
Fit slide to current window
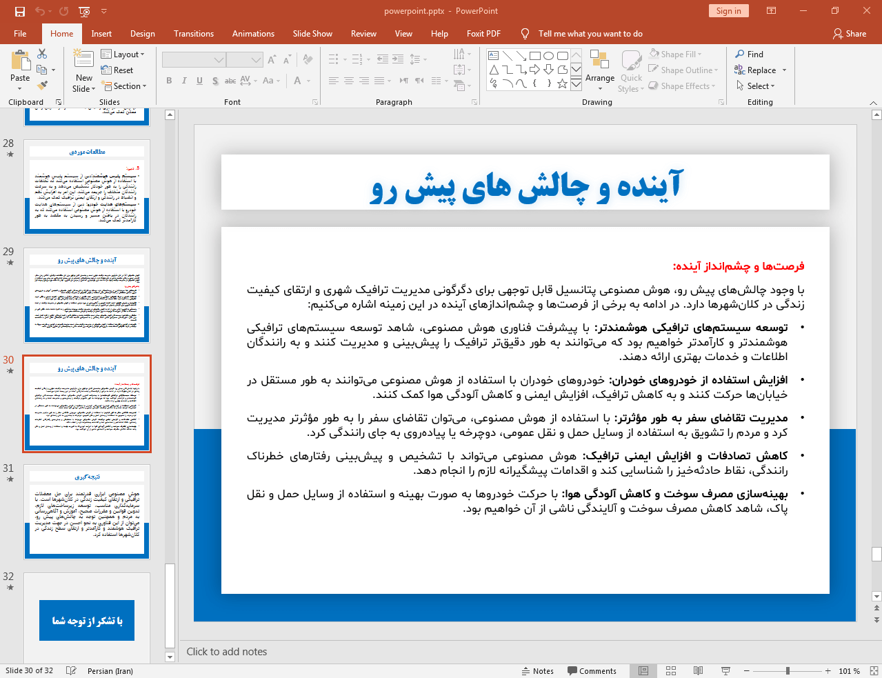(874, 670)
